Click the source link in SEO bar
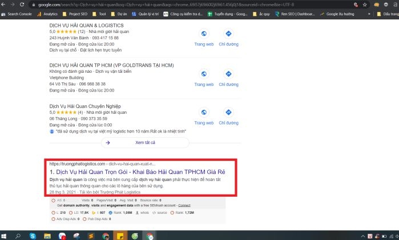The height and width of the screenshot is (240, 399). [160, 213]
